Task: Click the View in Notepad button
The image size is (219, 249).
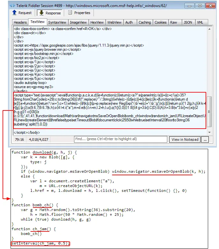Action: point(185,140)
